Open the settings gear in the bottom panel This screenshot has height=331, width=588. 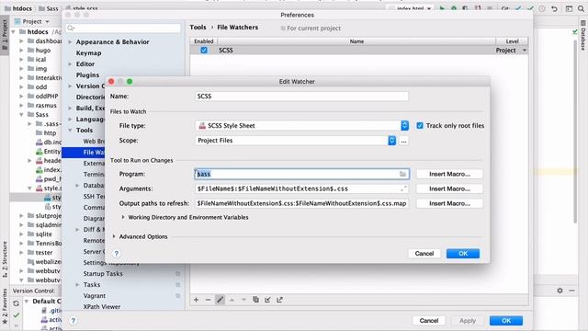560,291
